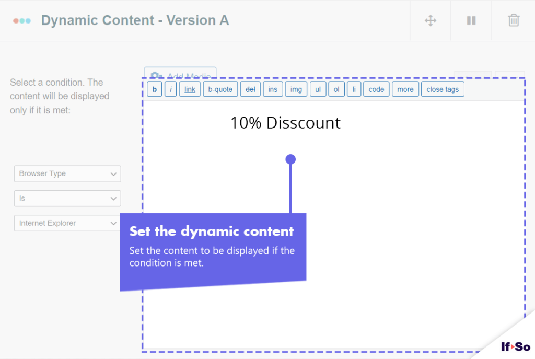535x359 pixels.
Task: Click the del tag button
Action: (250, 89)
